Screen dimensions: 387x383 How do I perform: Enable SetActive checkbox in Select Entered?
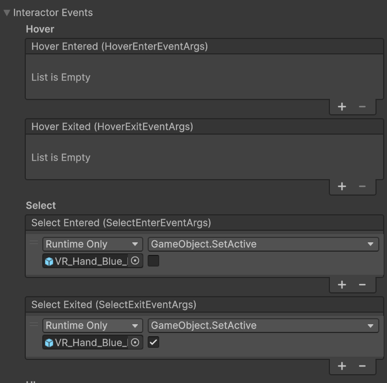coord(154,262)
